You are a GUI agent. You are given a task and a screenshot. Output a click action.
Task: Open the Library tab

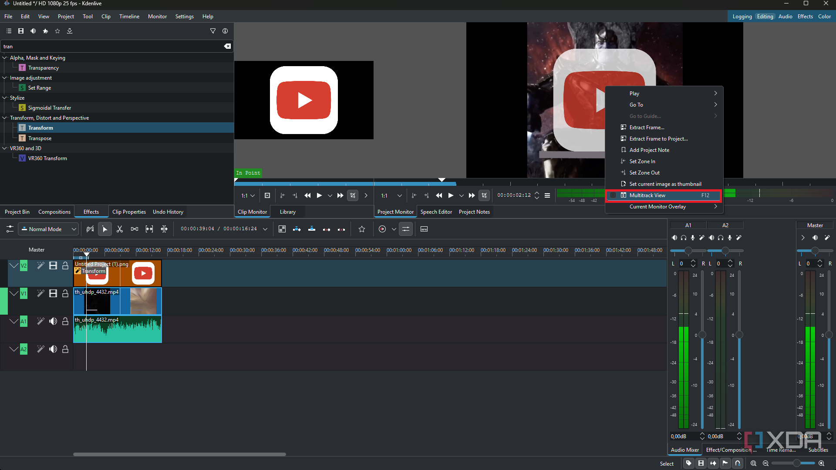pos(287,212)
